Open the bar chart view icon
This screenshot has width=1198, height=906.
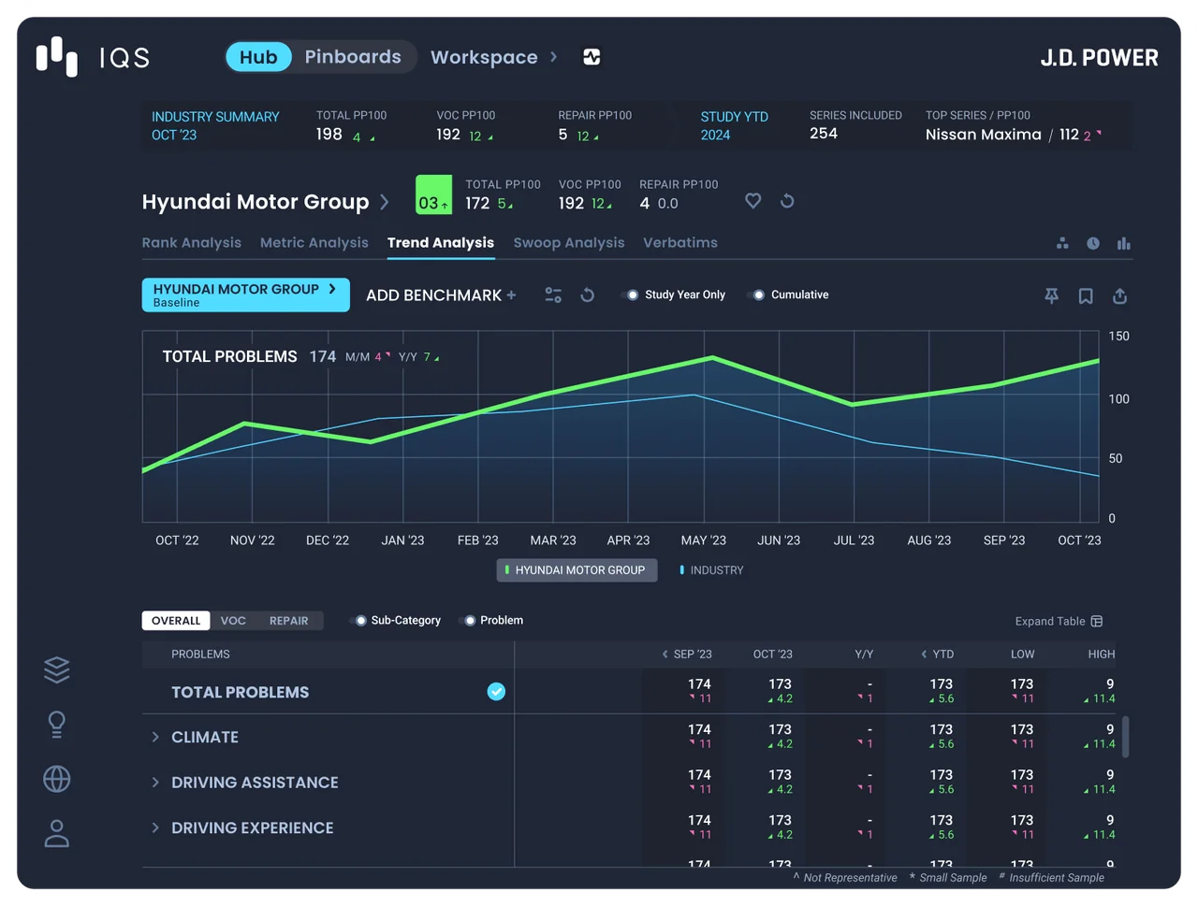click(1124, 243)
